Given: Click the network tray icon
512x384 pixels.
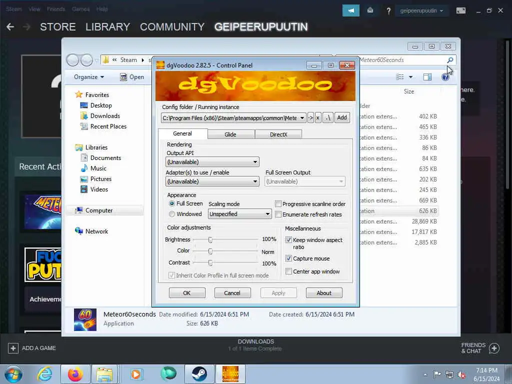Looking at the screenshot, I should (x=449, y=375).
